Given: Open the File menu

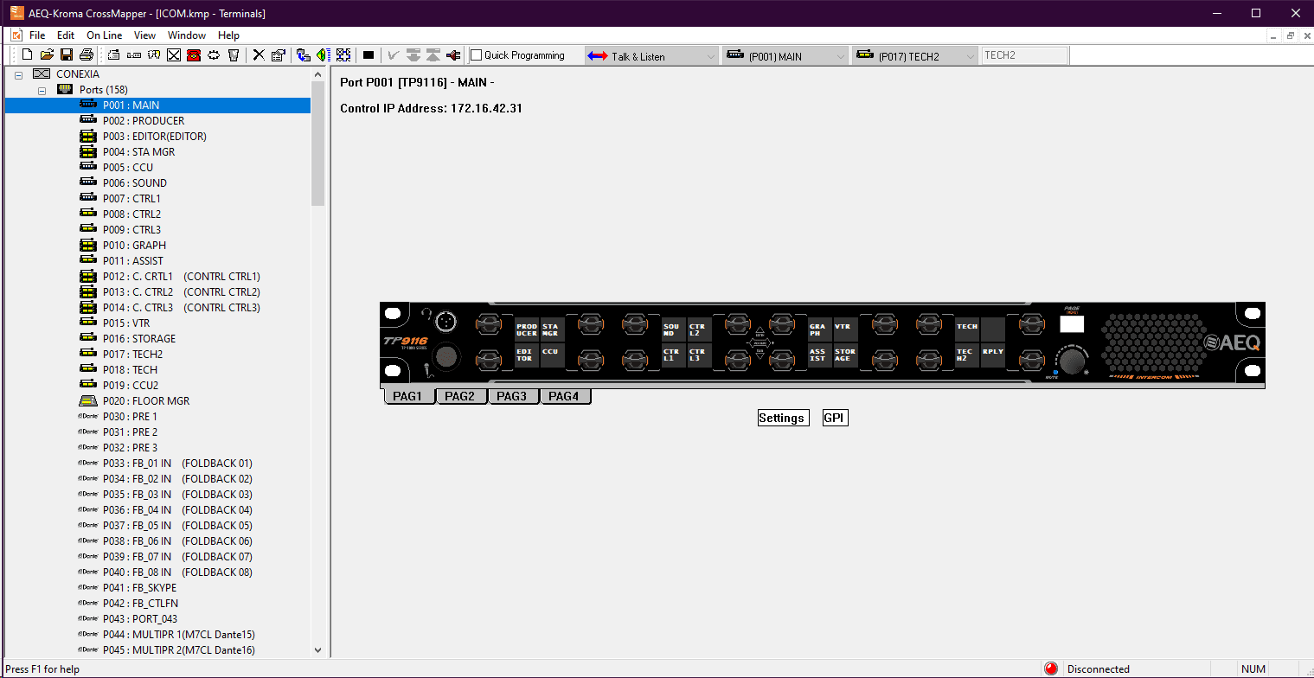Looking at the screenshot, I should [x=37, y=35].
